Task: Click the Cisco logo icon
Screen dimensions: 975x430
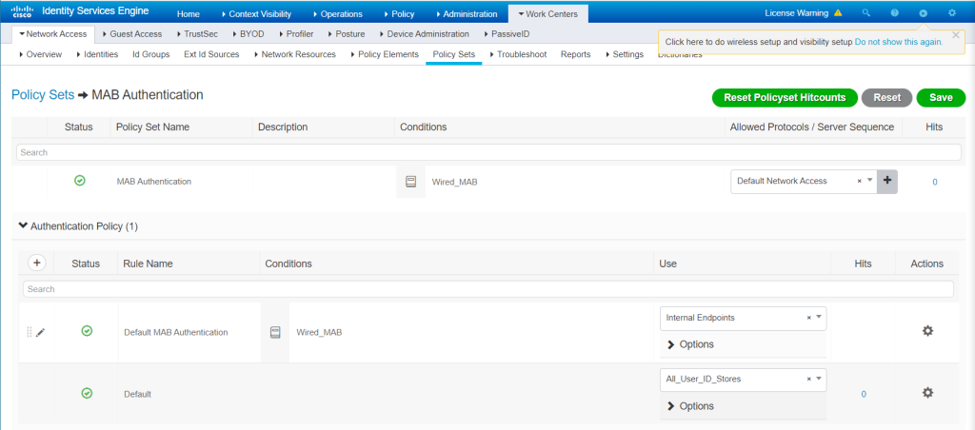Action: click(x=23, y=11)
